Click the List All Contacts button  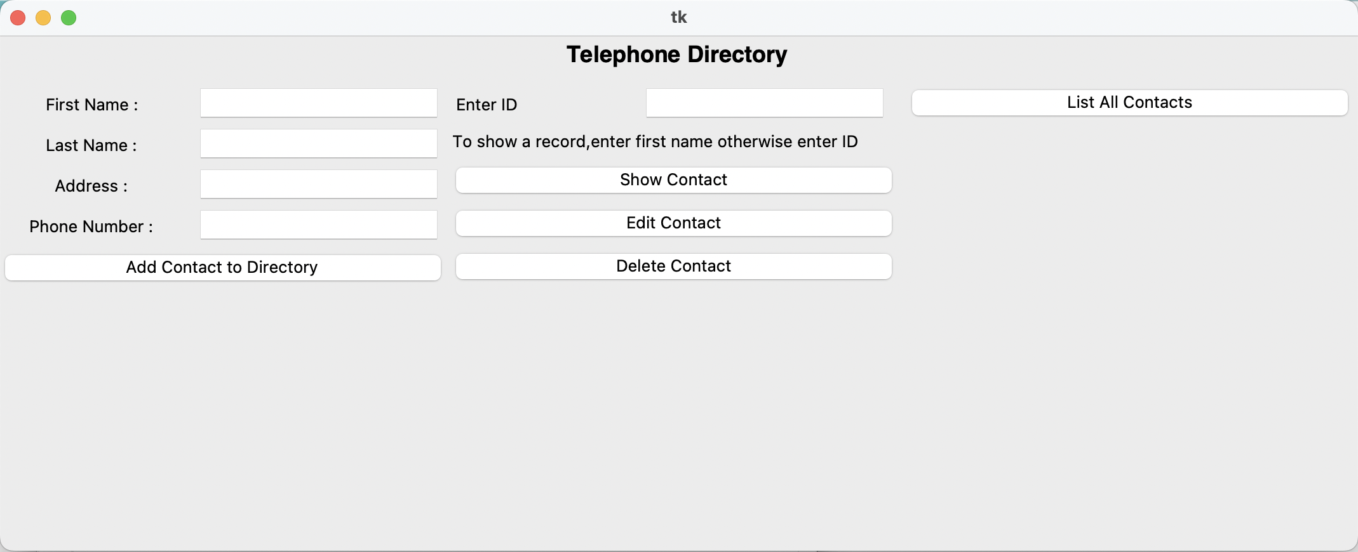tap(1129, 102)
